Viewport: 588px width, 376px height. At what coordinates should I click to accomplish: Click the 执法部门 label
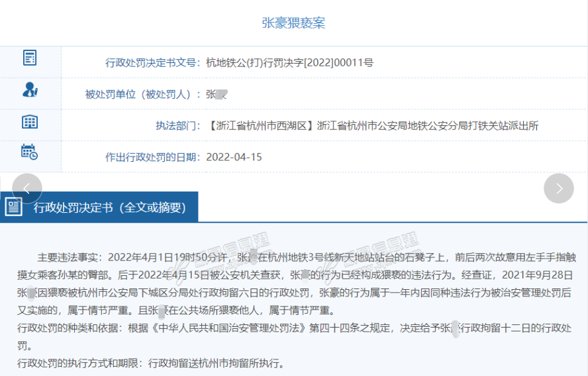(x=177, y=125)
